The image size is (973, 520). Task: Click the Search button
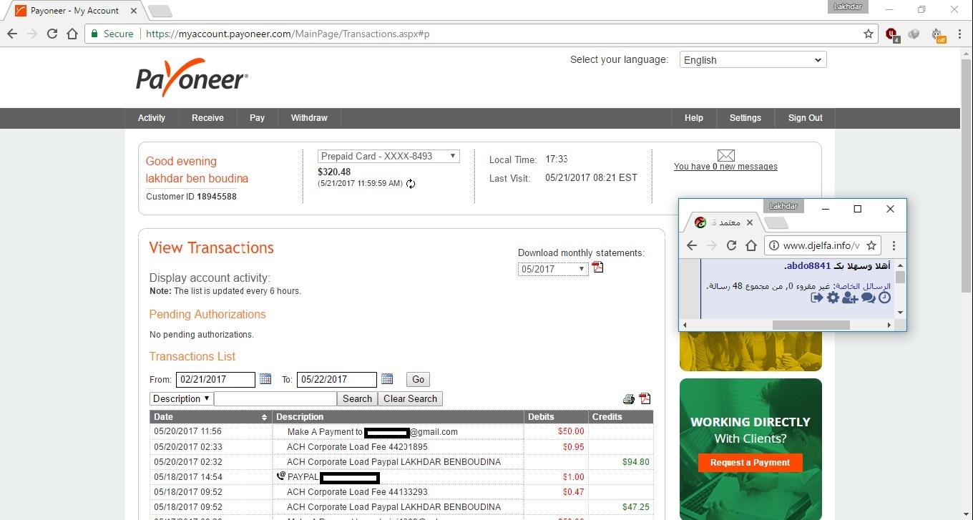357,398
